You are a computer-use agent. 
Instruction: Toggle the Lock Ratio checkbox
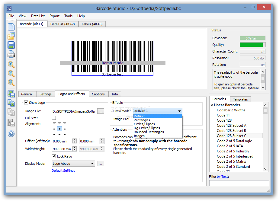pos(54,156)
